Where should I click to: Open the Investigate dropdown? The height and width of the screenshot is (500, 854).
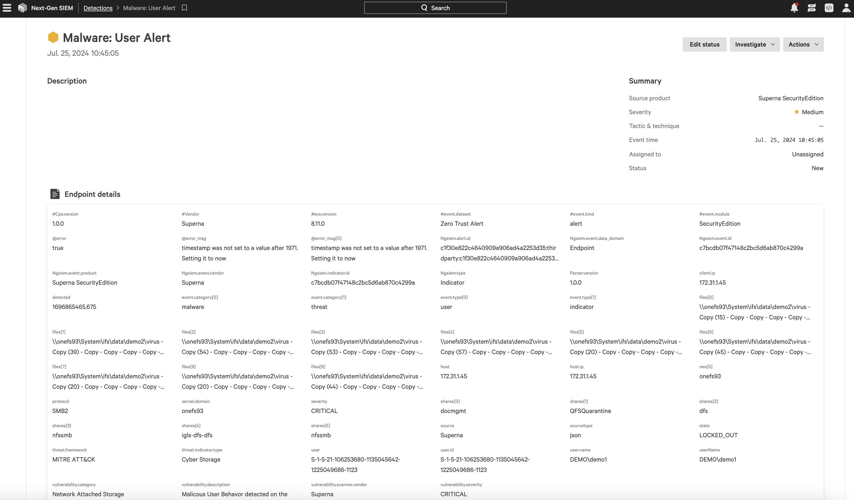pos(754,44)
